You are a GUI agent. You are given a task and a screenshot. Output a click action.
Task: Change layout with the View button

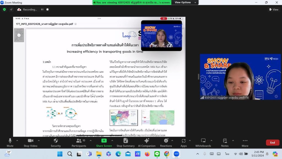click(274, 9)
